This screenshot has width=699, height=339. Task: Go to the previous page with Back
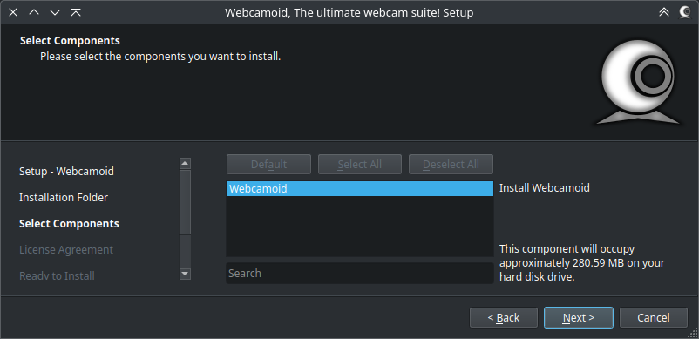[x=504, y=317]
